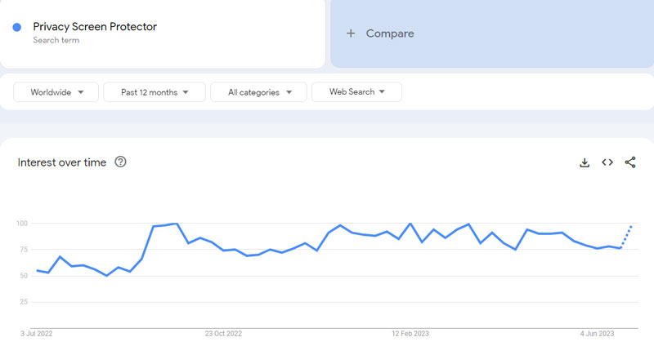Click the 3 Jul 2022 axis label

pyautogui.click(x=36, y=334)
